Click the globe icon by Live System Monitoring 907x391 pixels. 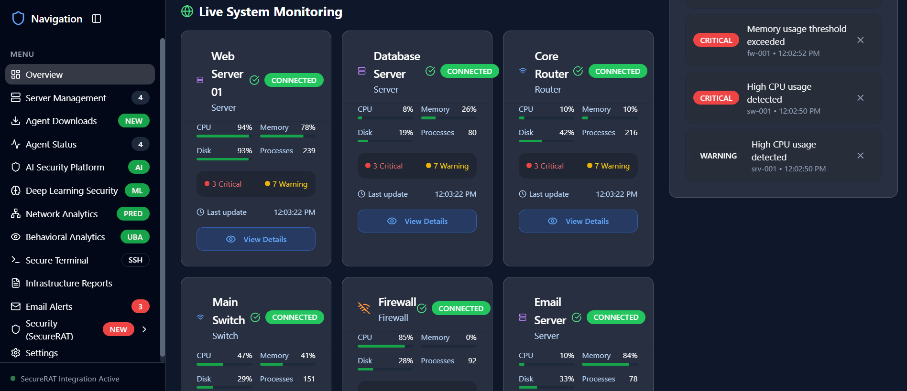187,11
